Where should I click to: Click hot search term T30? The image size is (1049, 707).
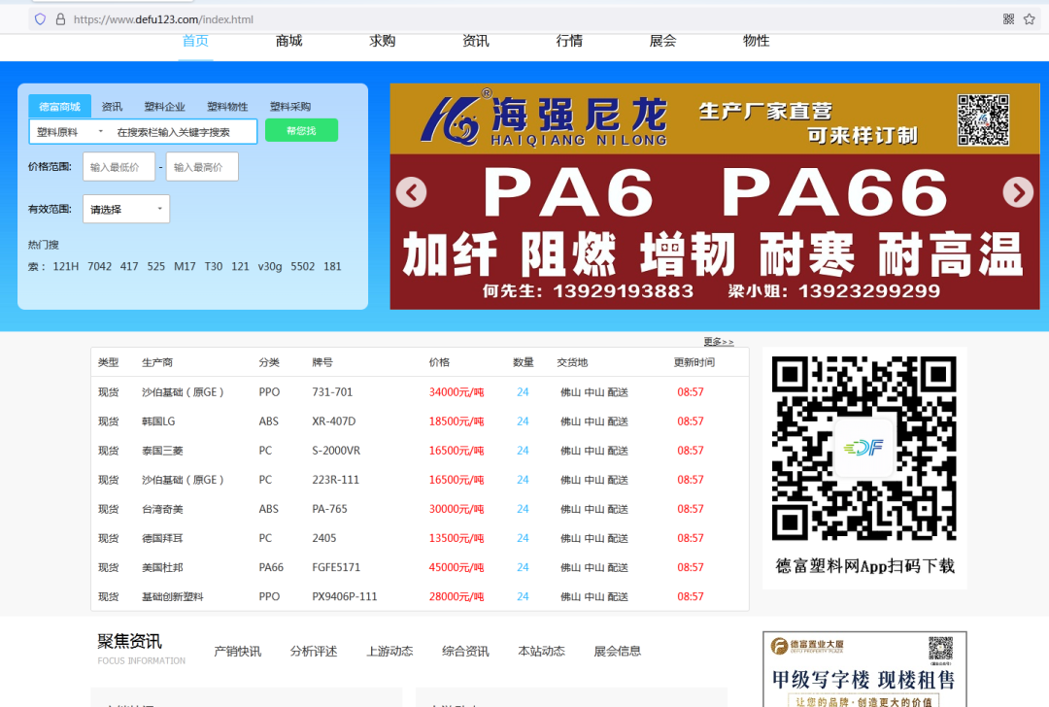click(x=214, y=266)
